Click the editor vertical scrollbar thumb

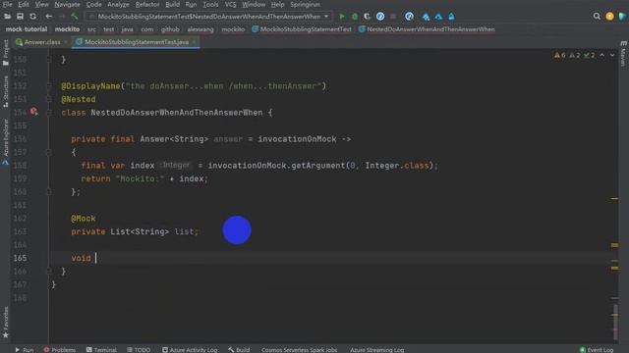[x=615, y=322]
